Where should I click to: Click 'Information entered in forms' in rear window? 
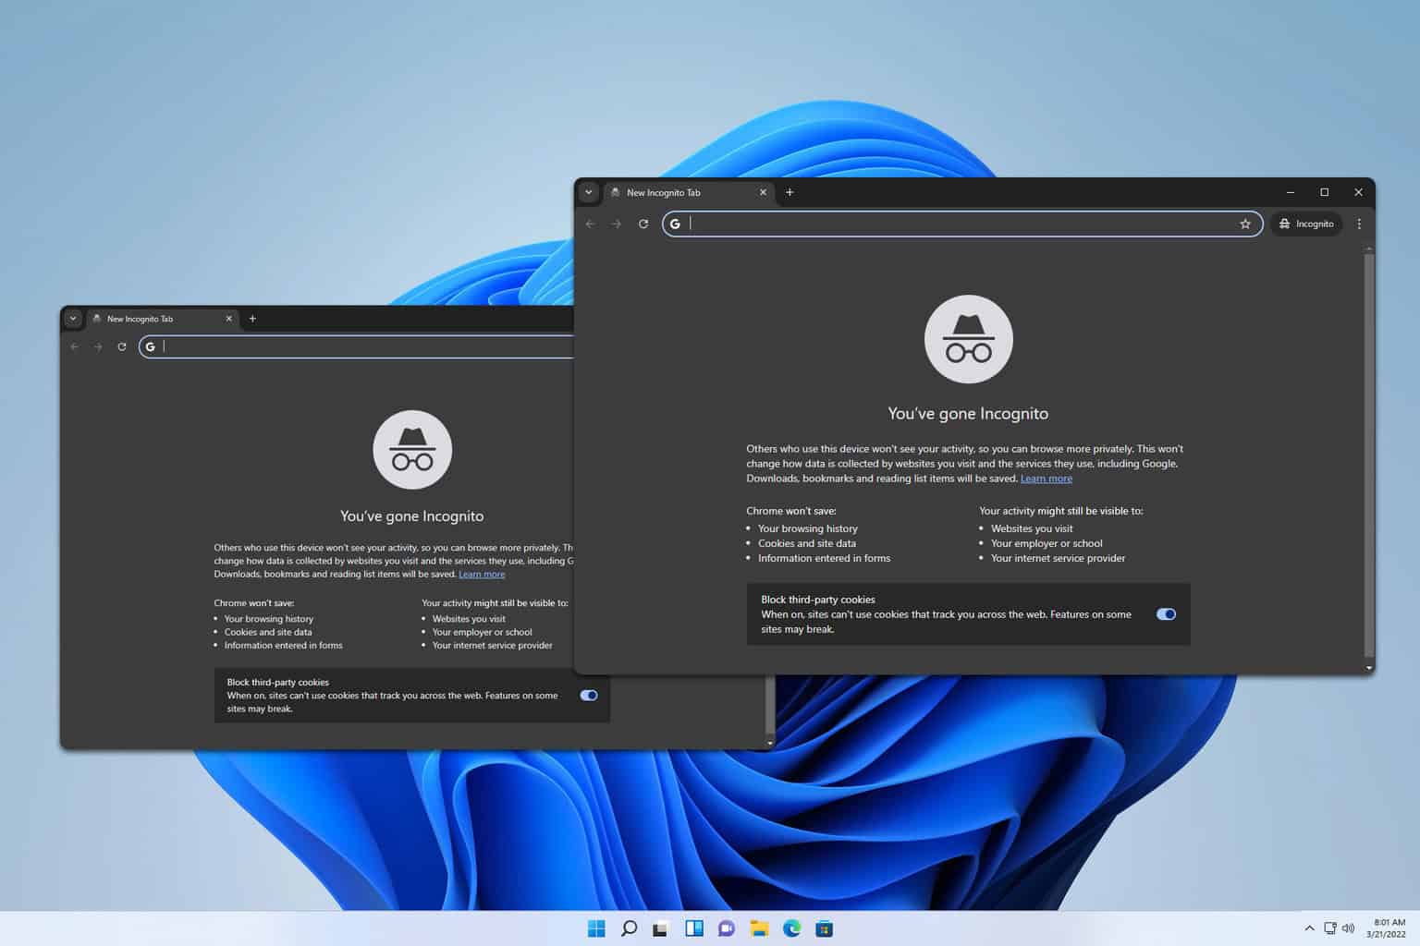click(283, 645)
